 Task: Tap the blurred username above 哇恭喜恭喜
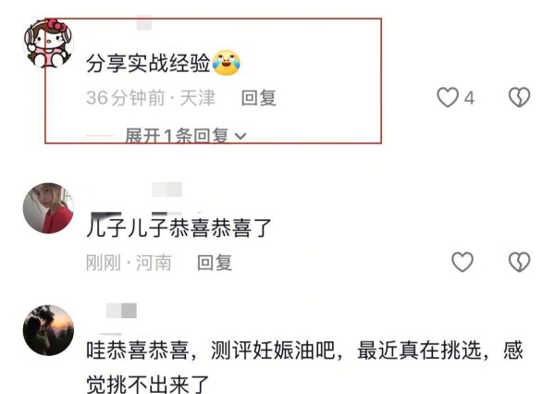[121, 311]
